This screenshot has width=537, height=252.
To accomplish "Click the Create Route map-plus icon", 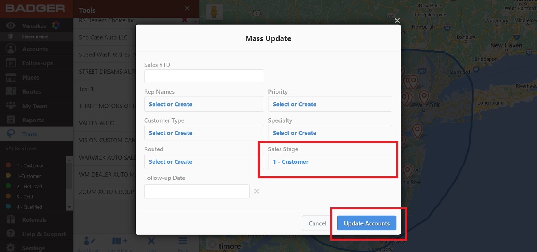I will (120, 241).
